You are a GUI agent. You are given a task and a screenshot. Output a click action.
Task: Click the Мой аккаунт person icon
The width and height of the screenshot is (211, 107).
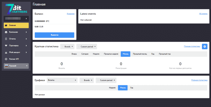pyautogui.click(x=6, y=52)
